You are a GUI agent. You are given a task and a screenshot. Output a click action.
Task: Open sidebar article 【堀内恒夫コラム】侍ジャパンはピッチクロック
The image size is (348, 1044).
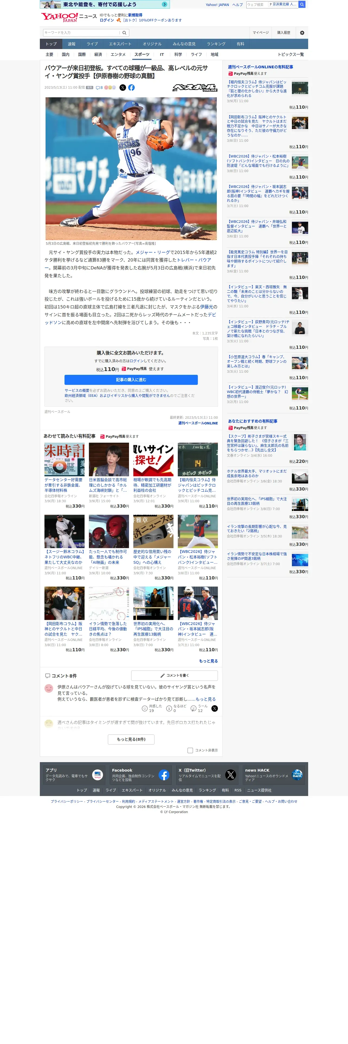click(257, 89)
